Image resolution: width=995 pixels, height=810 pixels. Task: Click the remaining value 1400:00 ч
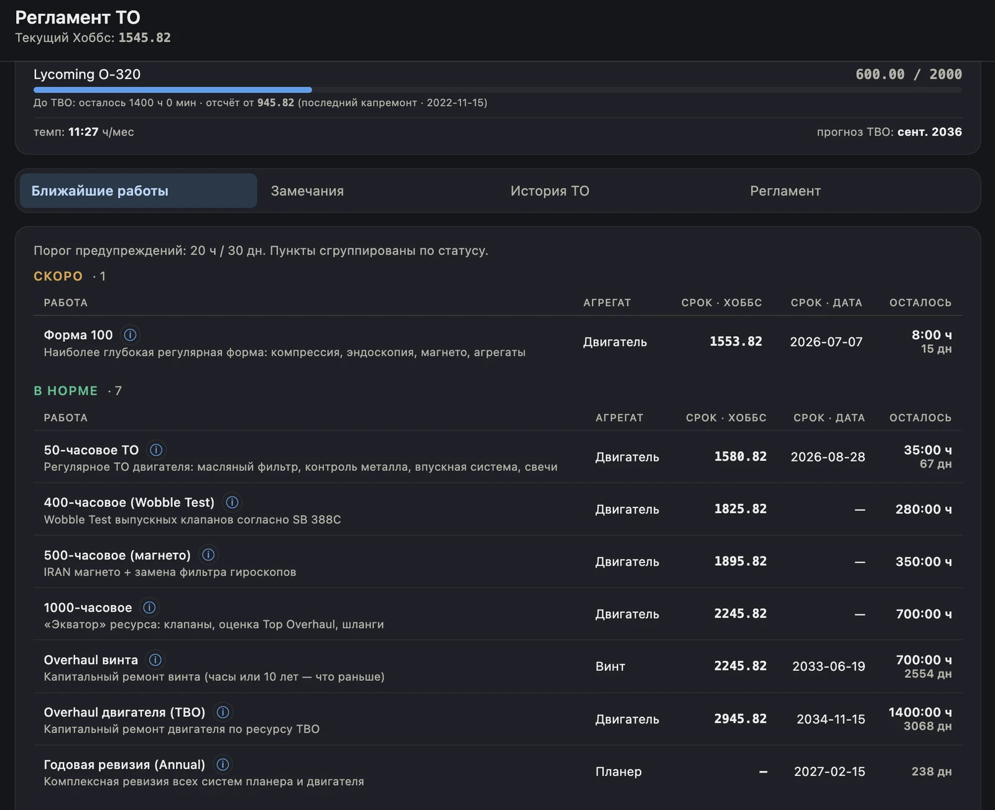point(920,712)
